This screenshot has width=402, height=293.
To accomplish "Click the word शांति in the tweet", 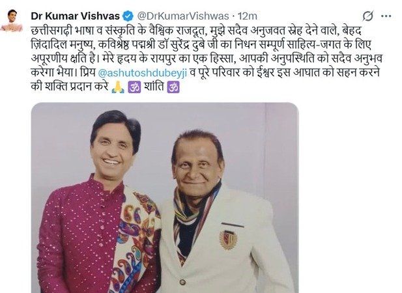I will pyautogui.click(x=154, y=87).
